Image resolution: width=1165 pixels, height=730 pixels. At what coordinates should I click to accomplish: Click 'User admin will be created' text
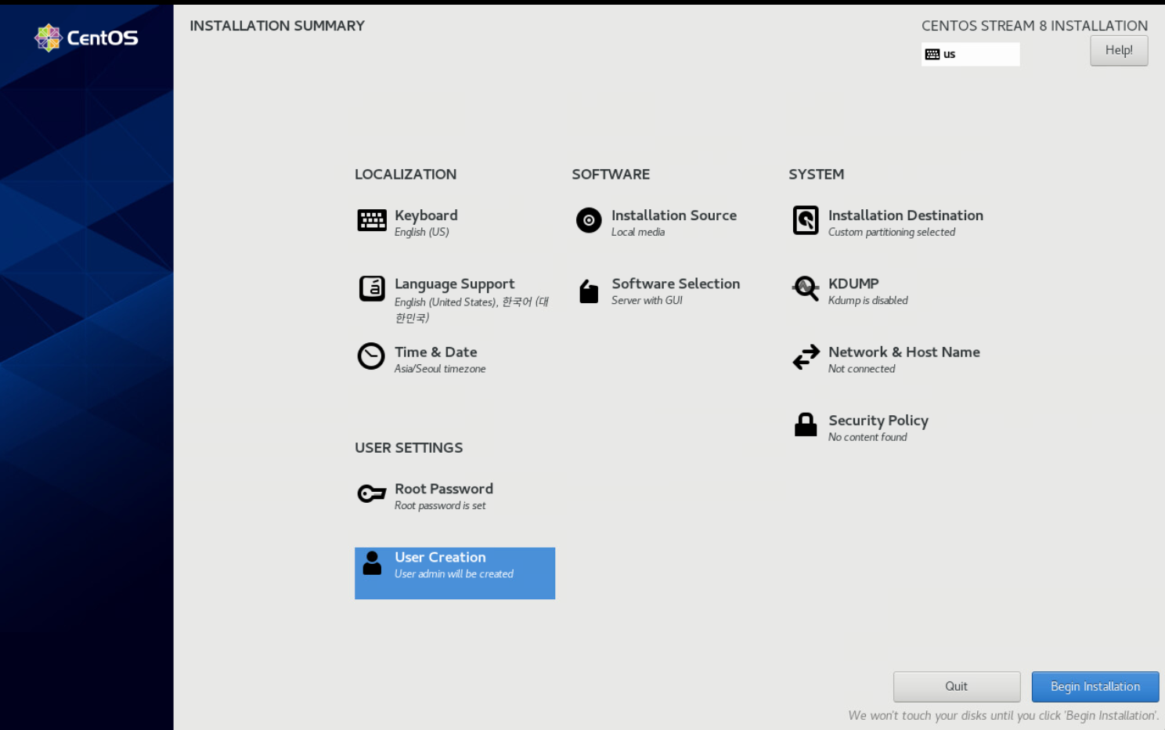click(x=454, y=574)
